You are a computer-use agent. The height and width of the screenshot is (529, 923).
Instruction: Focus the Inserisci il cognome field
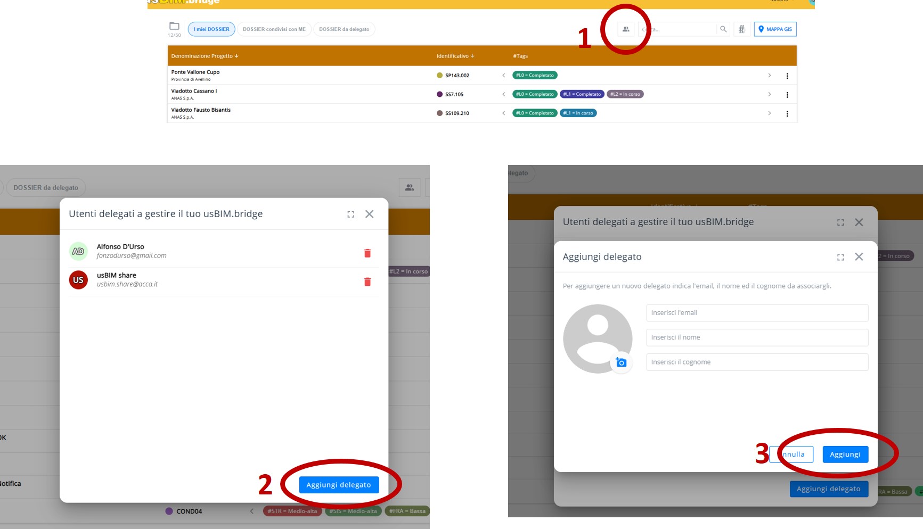[x=757, y=362]
